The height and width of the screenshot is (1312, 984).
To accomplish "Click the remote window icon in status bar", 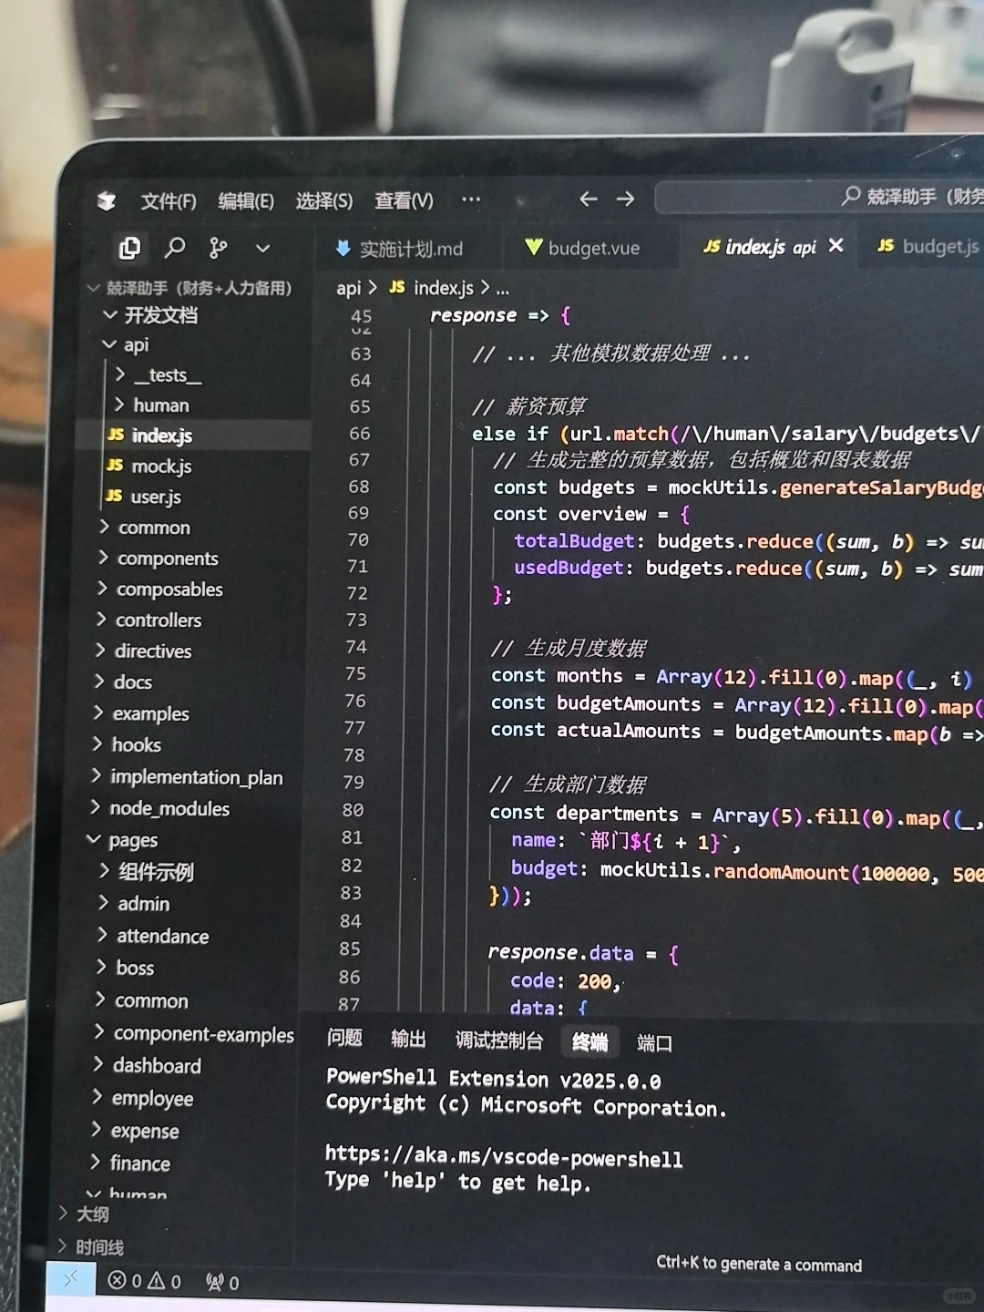I will pos(71,1280).
